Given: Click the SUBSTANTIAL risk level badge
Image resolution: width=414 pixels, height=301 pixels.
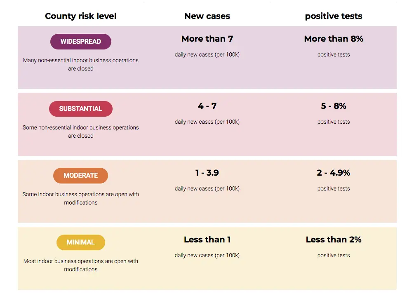Looking at the screenshot, I should (x=81, y=109).
